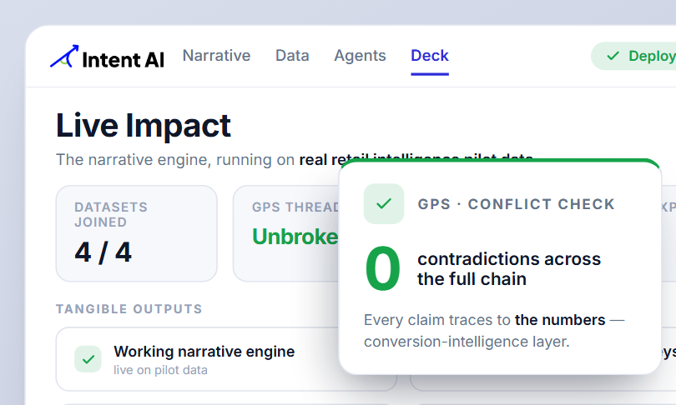Open the GPS Thread Unbroken card

point(285,233)
